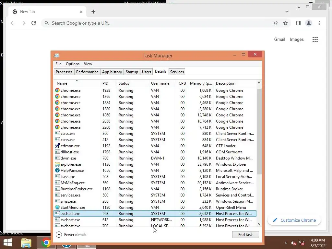This screenshot has height=249, width=332.
Task: Sort by the CPU column header
Action: pos(182,83)
